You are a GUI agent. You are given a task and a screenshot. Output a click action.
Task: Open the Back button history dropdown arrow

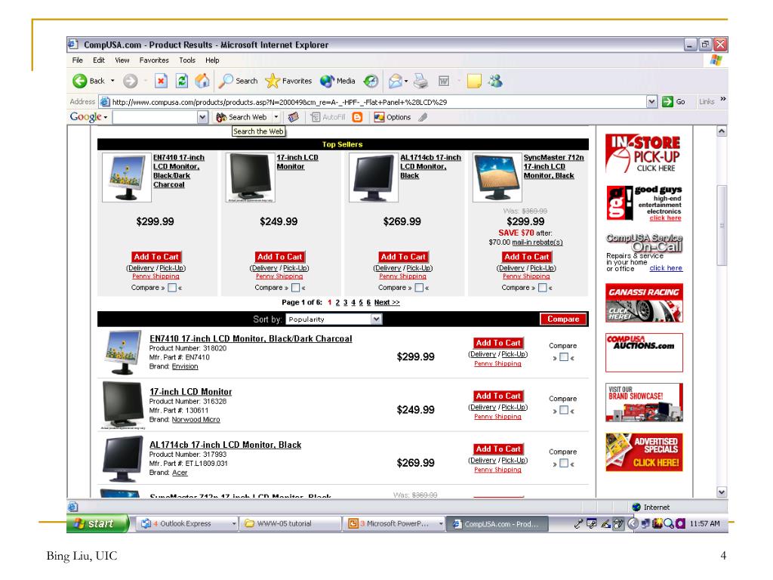(112, 81)
